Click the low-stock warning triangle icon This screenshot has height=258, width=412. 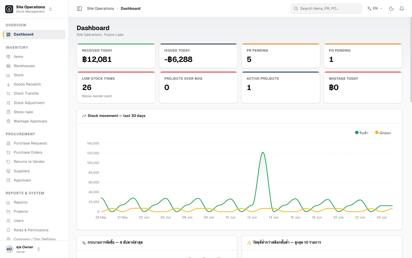pos(249,243)
